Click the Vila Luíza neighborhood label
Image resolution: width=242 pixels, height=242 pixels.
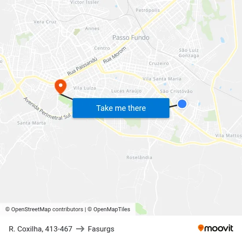click(x=84, y=88)
